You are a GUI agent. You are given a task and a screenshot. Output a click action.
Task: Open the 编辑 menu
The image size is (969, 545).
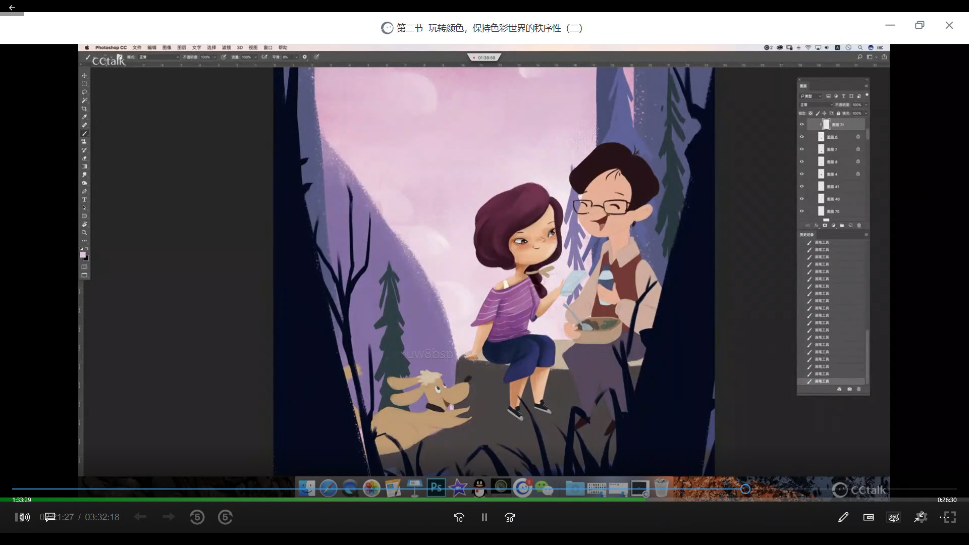(152, 47)
